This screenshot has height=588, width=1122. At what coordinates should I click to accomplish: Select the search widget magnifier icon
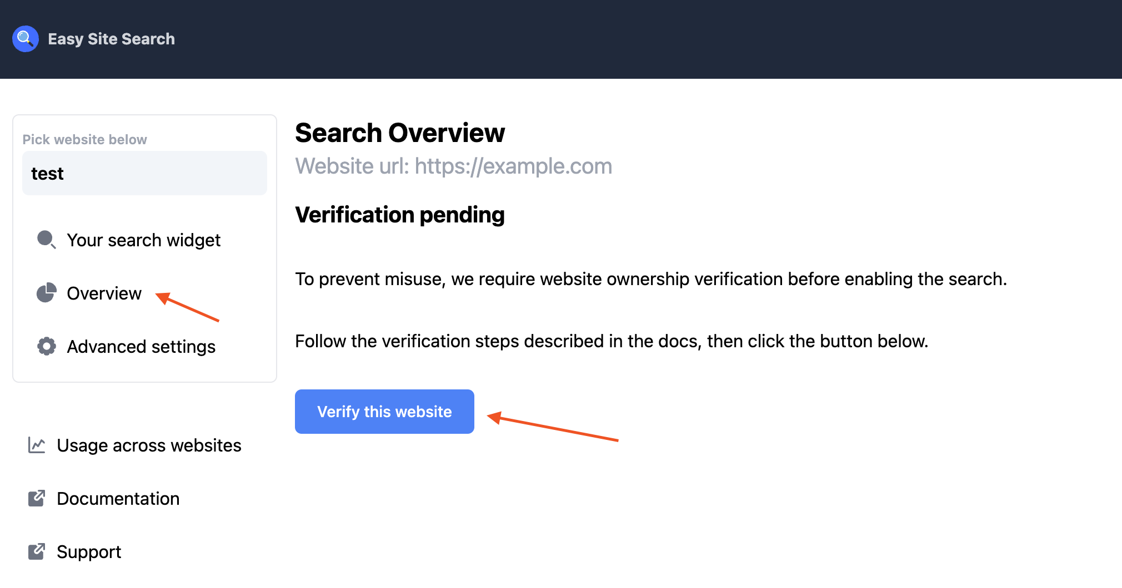(47, 240)
